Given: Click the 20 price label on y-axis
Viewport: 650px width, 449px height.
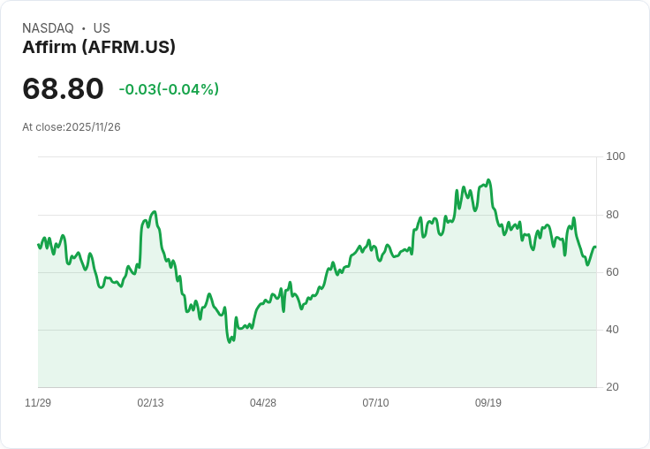Looking at the screenshot, I should (x=612, y=387).
